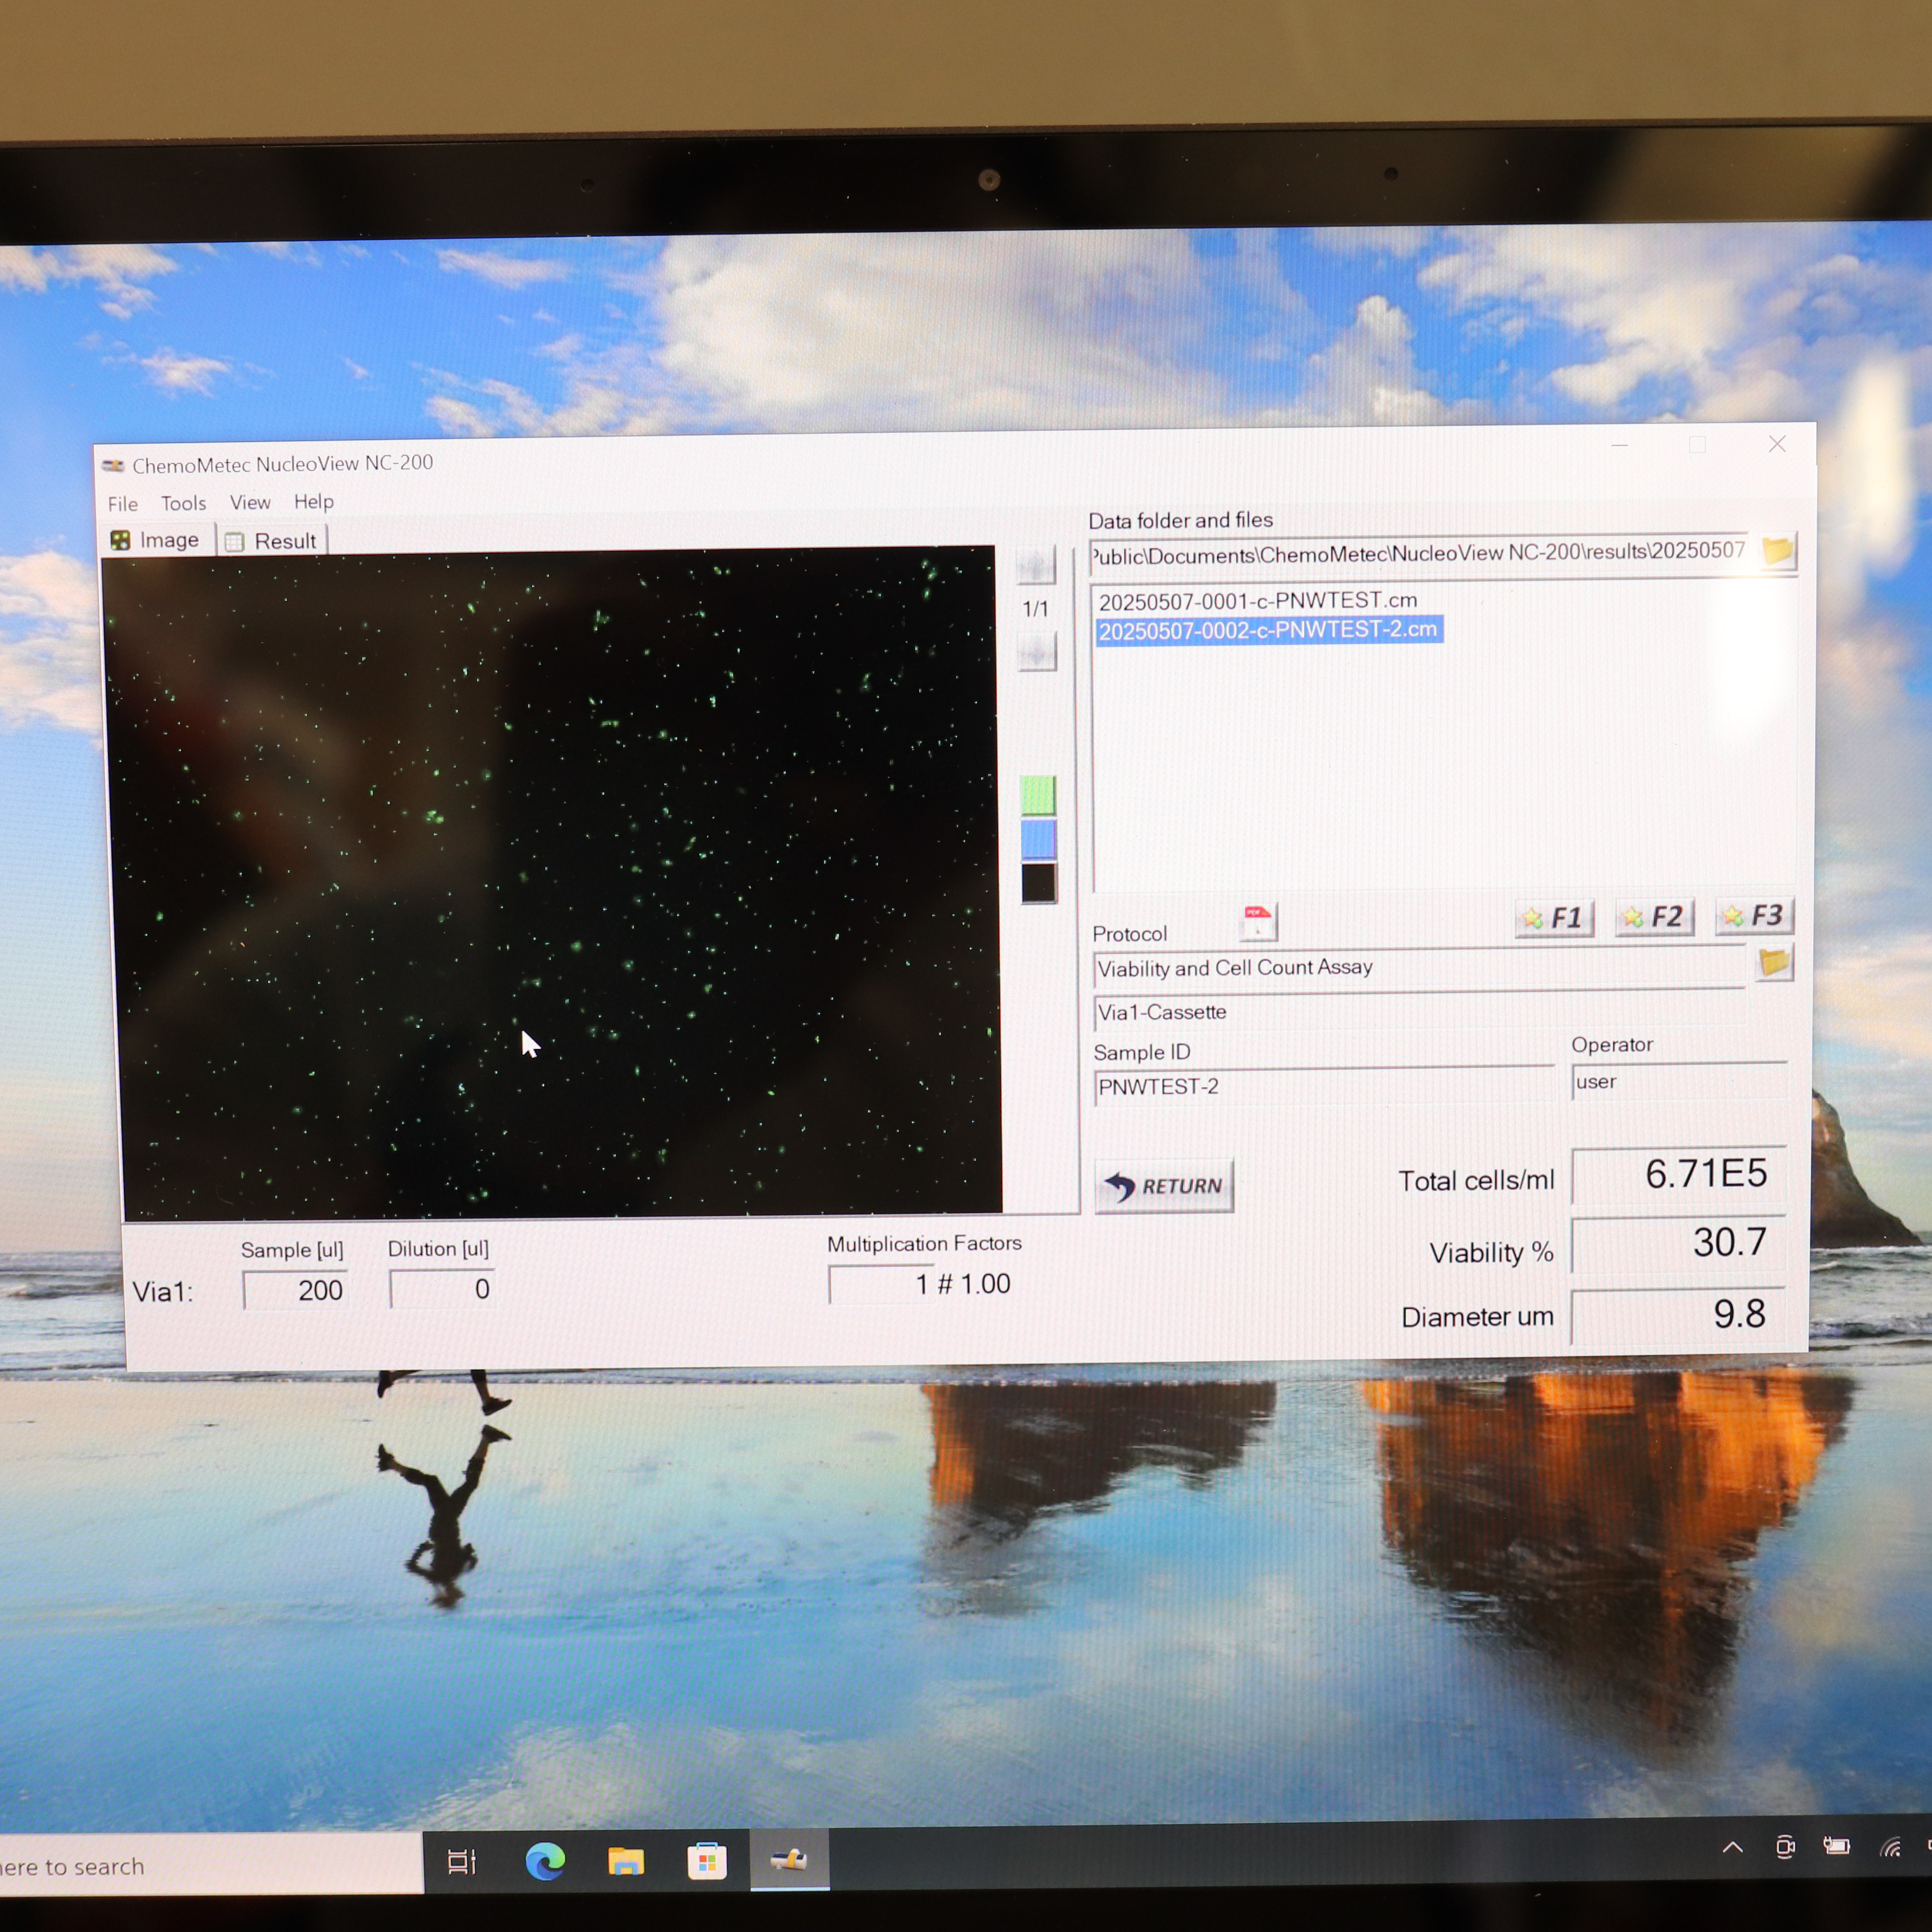Viewport: 1932px width, 1932px height.
Task: Toggle the blue channel swatch
Action: pyautogui.click(x=1038, y=839)
